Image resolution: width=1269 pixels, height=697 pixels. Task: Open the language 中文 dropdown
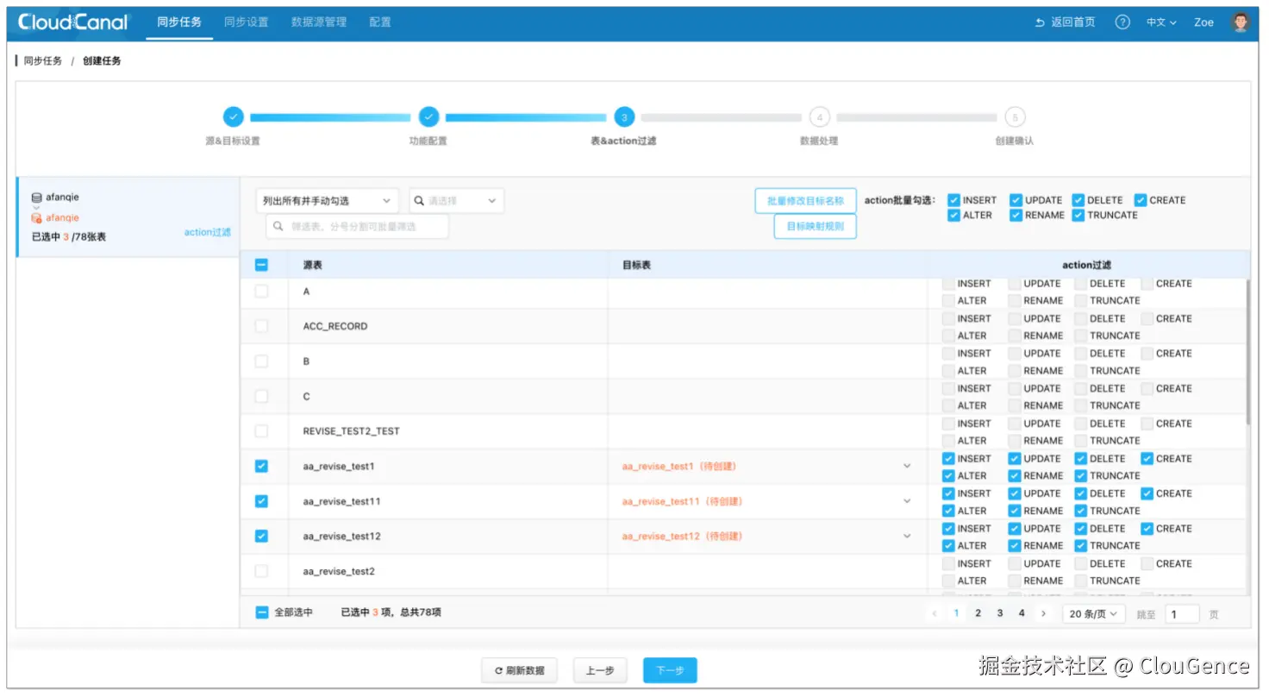pyautogui.click(x=1161, y=22)
